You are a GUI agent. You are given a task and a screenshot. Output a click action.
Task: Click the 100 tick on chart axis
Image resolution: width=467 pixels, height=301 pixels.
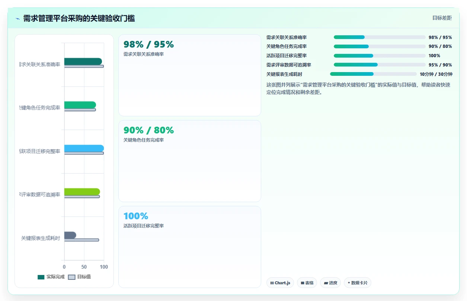click(104, 267)
